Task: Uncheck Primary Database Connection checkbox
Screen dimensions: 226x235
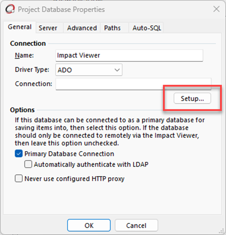Action: (x=19, y=154)
